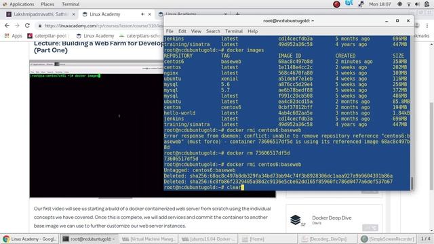Open Help menu in terminal window
Screen dimensions: 434x244
pos(252,31)
